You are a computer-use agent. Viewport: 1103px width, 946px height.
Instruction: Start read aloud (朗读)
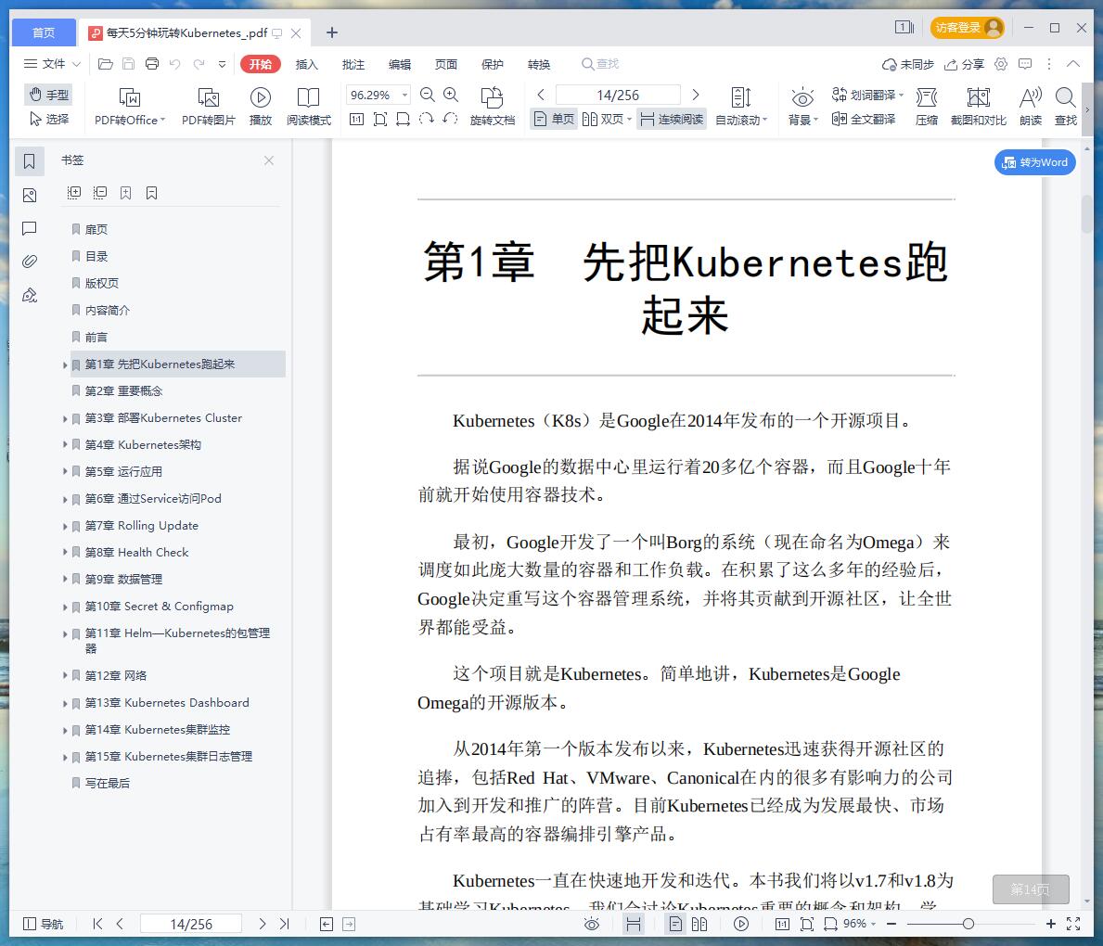pos(1031,107)
